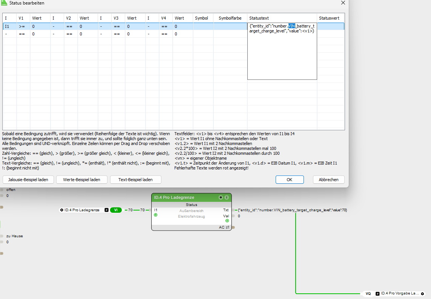Click I1 input label on block
Screen dimensions: 431x299
click(x=156, y=210)
